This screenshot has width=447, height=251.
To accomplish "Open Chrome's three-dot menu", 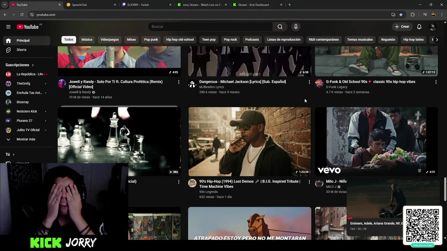I will click(442, 15).
